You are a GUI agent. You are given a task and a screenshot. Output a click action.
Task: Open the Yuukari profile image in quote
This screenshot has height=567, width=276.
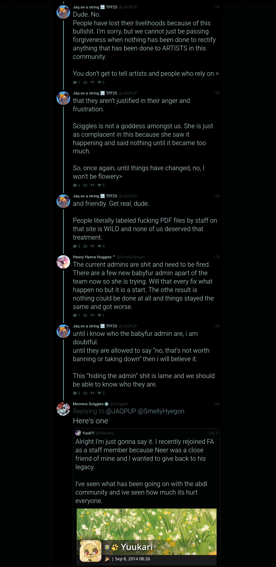tap(90, 551)
